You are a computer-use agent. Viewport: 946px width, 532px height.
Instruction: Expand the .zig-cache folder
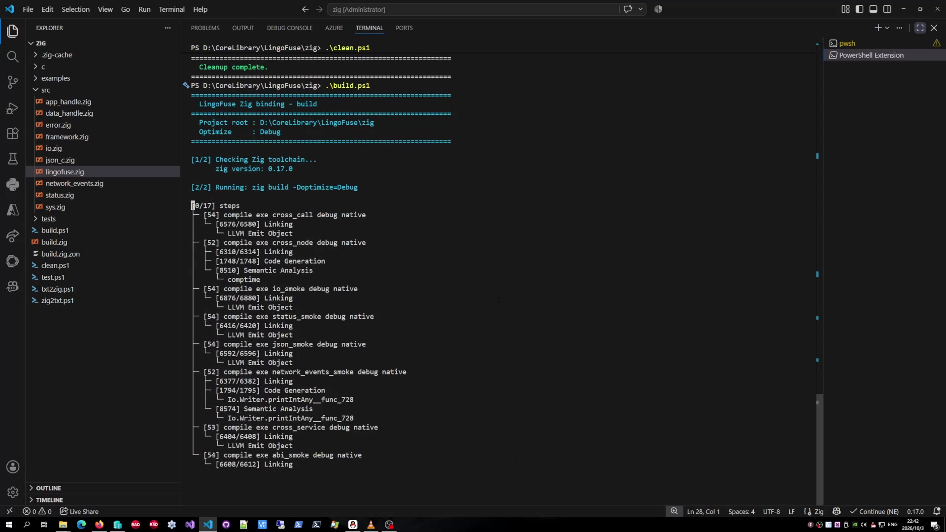pos(102,55)
